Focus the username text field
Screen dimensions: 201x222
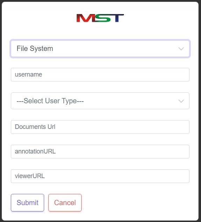[100, 74]
